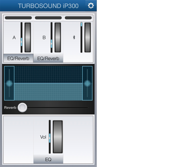Click Bluetooth channel volume wheel

click(88, 37)
